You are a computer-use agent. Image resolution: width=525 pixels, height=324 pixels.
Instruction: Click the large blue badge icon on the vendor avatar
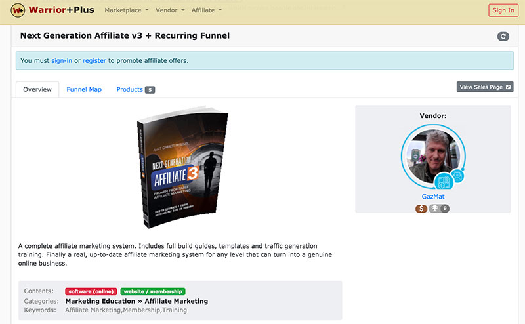click(x=444, y=182)
